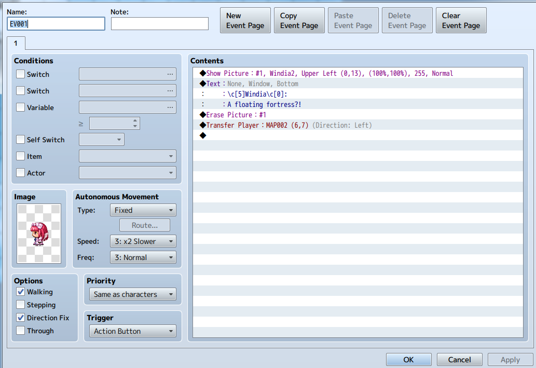This screenshot has height=368, width=536.
Task: Click the Delete Event Page button
Action: point(407,21)
